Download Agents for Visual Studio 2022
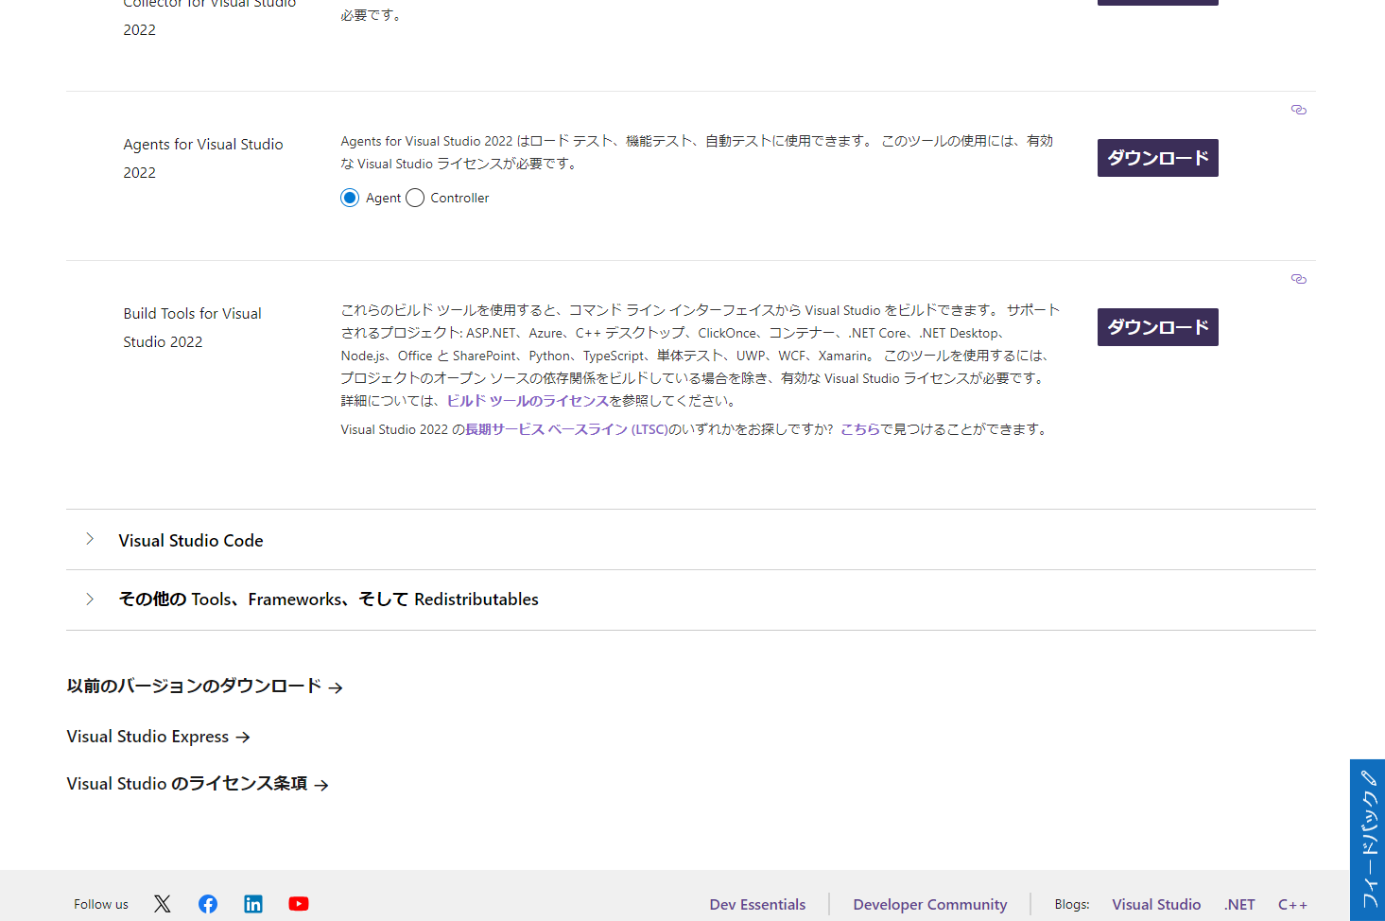The height and width of the screenshot is (921, 1385). point(1157,158)
